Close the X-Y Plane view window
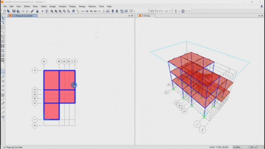The image size is (265, 149). click(132, 16)
